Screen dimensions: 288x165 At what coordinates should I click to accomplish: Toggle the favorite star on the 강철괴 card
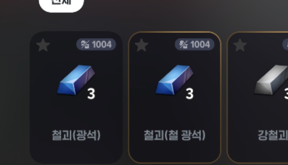click(240, 45)
